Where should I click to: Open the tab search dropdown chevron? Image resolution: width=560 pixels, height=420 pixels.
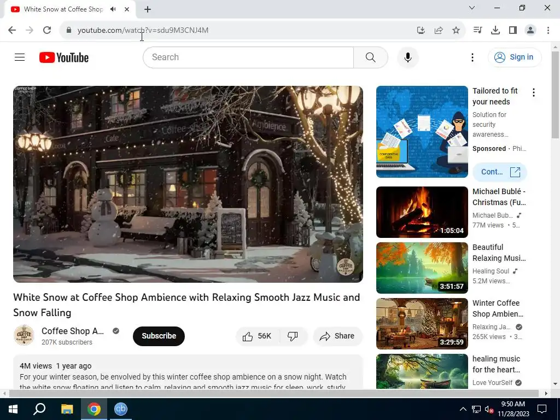tap(472, 8)
